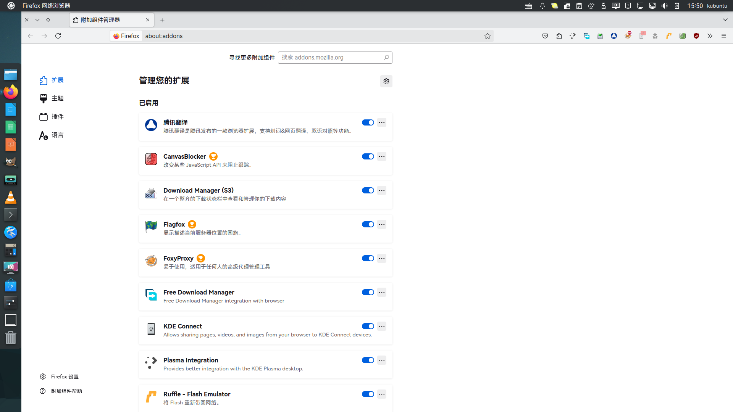
Task: Open more options for Download Manager (S3)
Action: point(382,190)
